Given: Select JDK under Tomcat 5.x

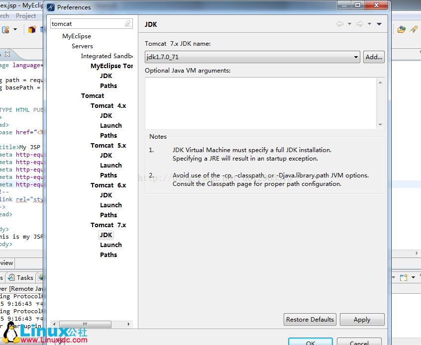Looking at the screenshot, I should (106, 155).
